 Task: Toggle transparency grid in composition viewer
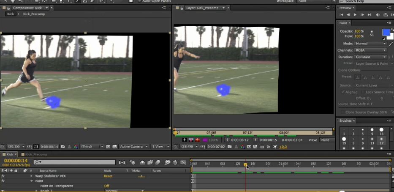[114, 146]
